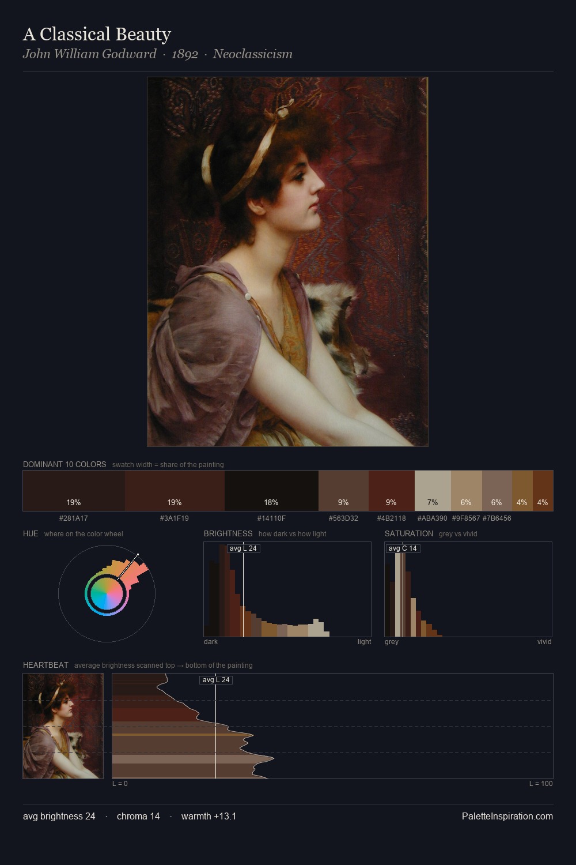
Task: Click the #281A17 19% color swatch
Action: tap(74, 491)
